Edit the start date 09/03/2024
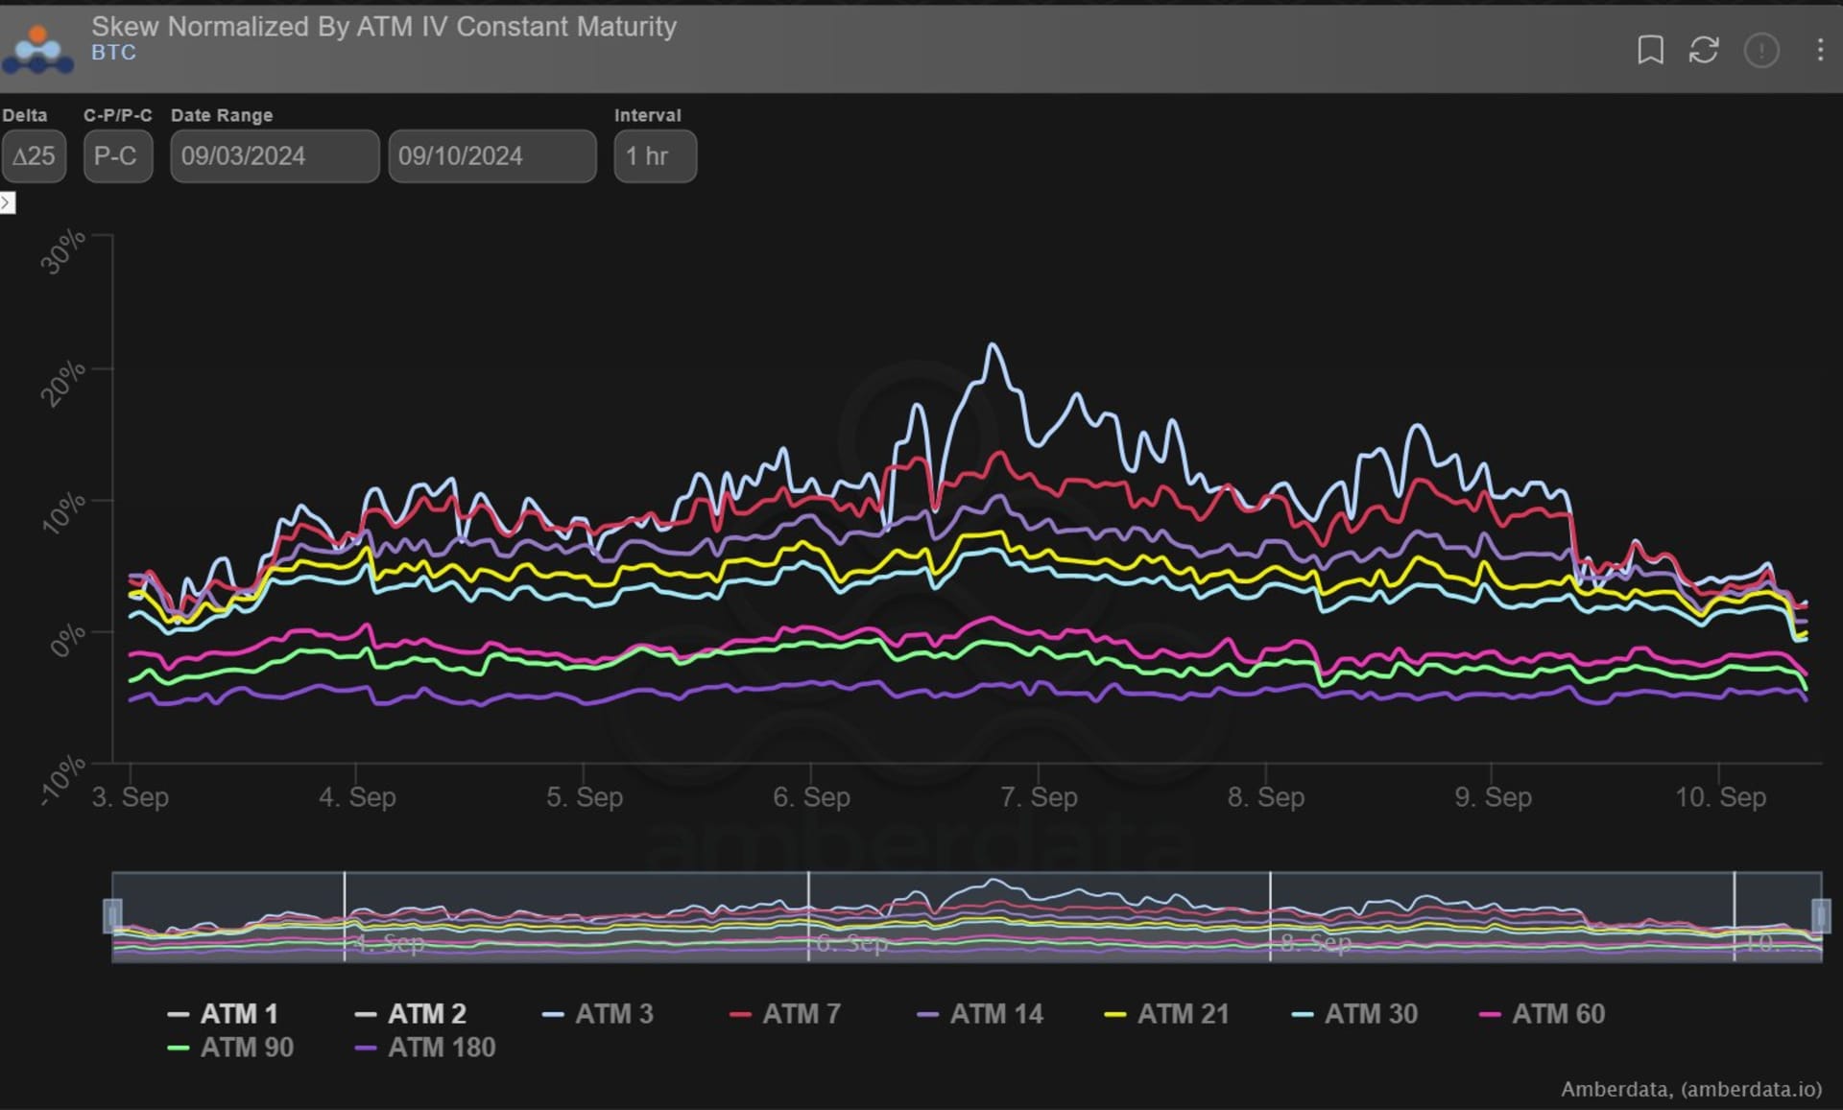1843x1110 pixels. (x=275, y=156)
